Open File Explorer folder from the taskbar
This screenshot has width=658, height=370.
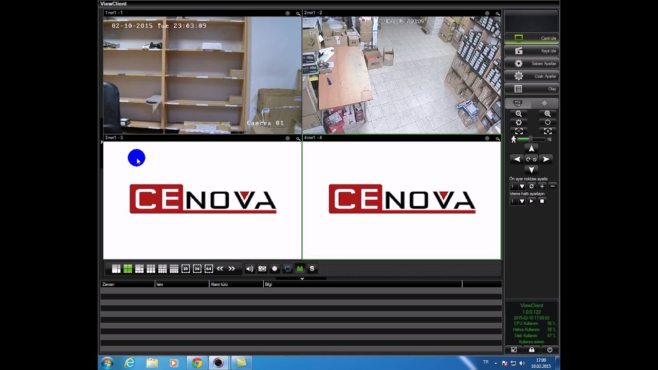click(152, 363)
